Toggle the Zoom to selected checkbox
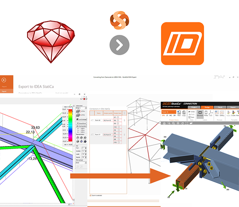 coord(90,195)
